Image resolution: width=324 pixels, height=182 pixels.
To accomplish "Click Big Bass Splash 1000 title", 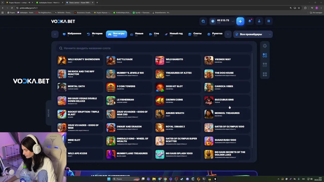I will pyautogui.click(x=179, y=153).
